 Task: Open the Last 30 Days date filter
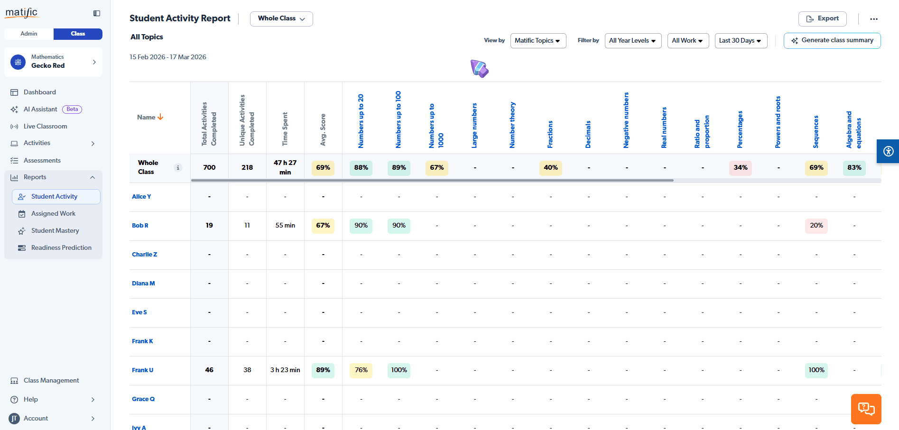tap(741, 41)
